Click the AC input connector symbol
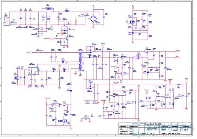This screenshot has width=197, height=139. [x=6, y=19]
